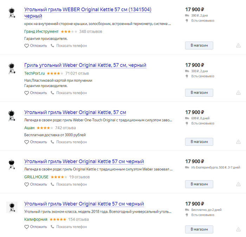This screenshot has height=237, width=246.
Task: Open the TechPort.ru shop link
Action: point(34,73)
